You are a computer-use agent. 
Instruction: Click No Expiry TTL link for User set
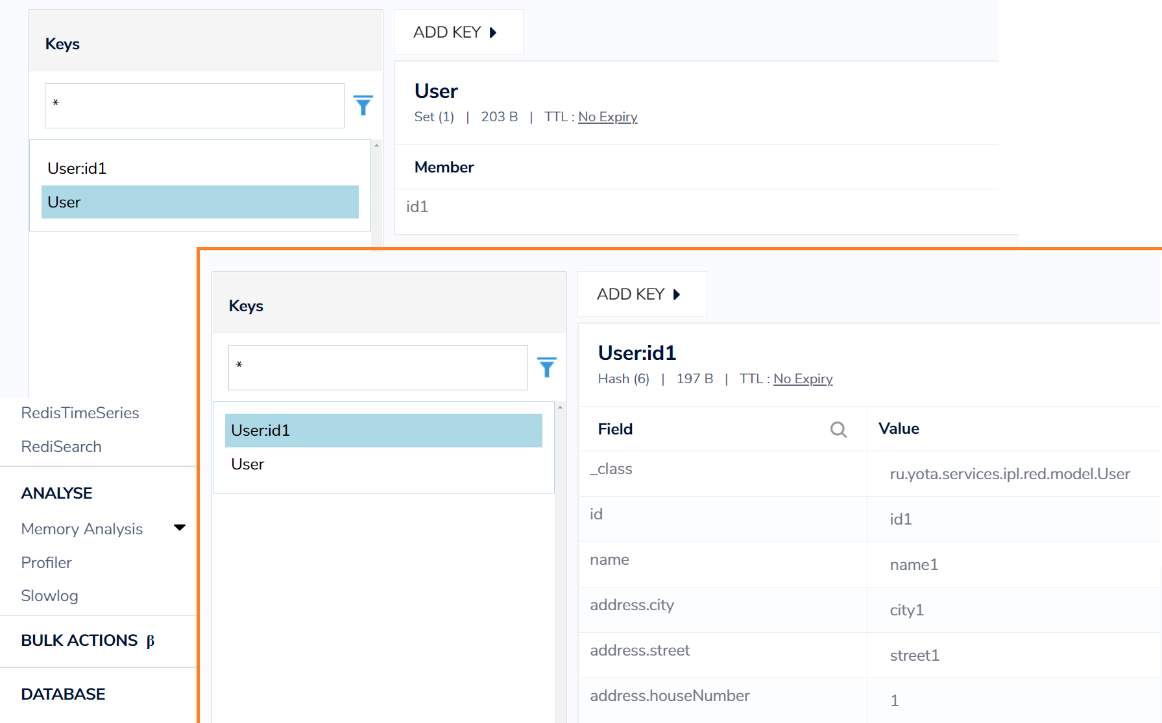tap(607, 117)
